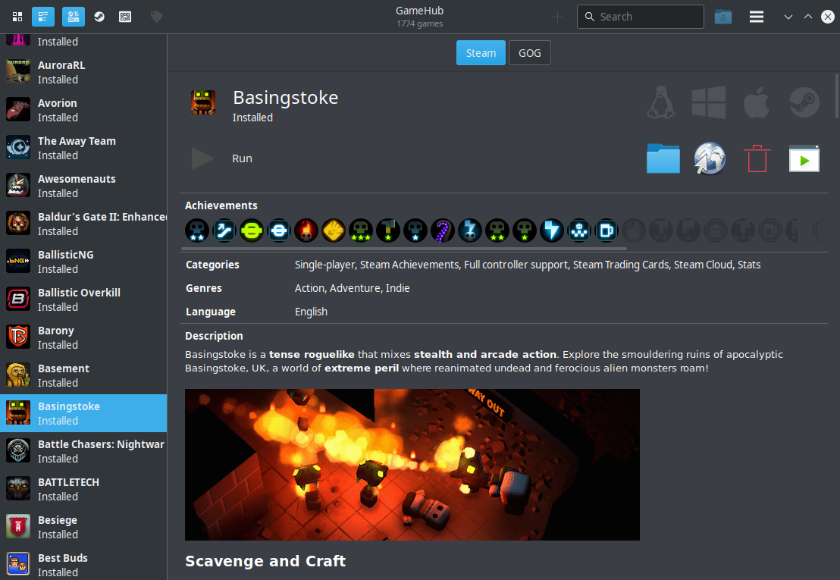Image resolution: width=840 pixels, height=580 pixels.
Task: Switch to grid view icon
Action: [x=17, y=17]
